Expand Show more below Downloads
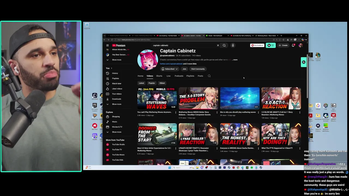Viewport: 349px width, 196px height. [x=116, y=104]
